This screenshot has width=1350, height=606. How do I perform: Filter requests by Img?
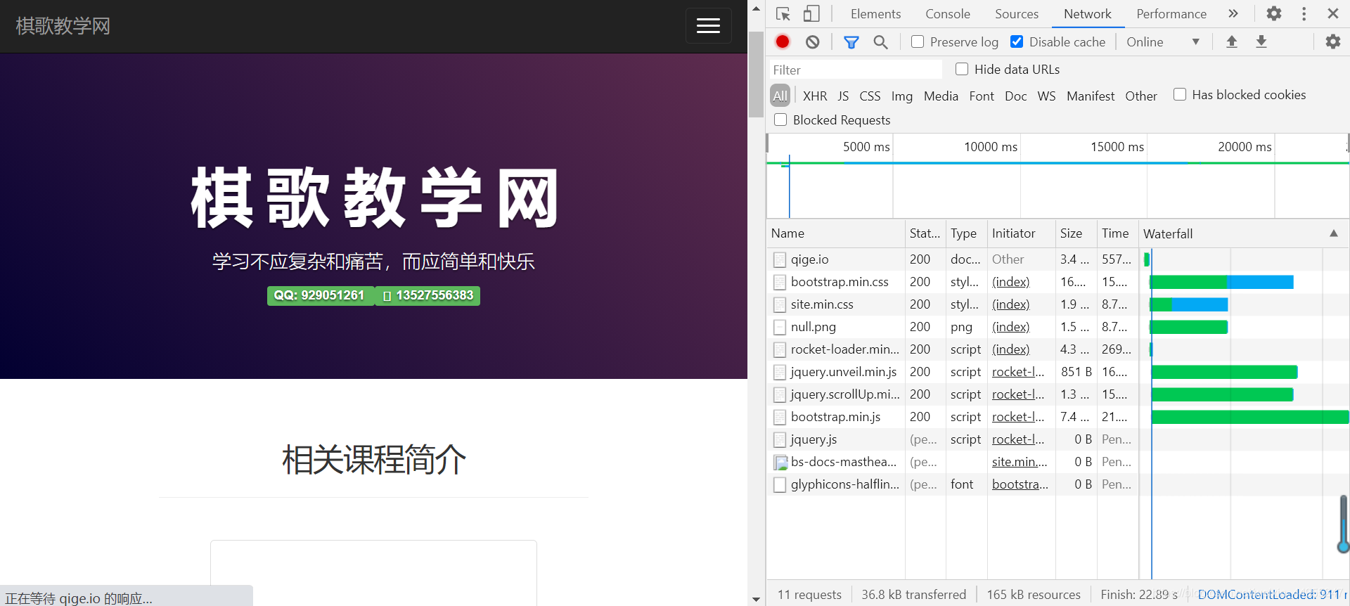[902, 96]
